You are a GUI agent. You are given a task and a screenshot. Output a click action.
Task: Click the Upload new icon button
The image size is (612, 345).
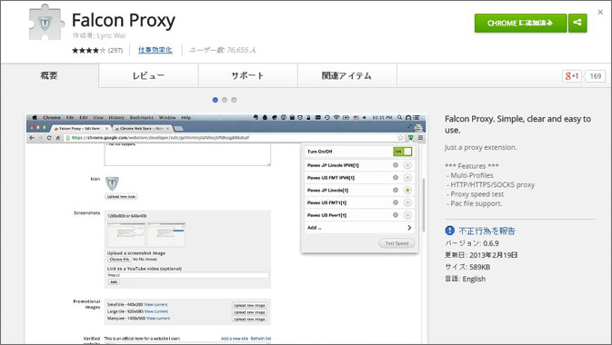[x=121, y=196]
